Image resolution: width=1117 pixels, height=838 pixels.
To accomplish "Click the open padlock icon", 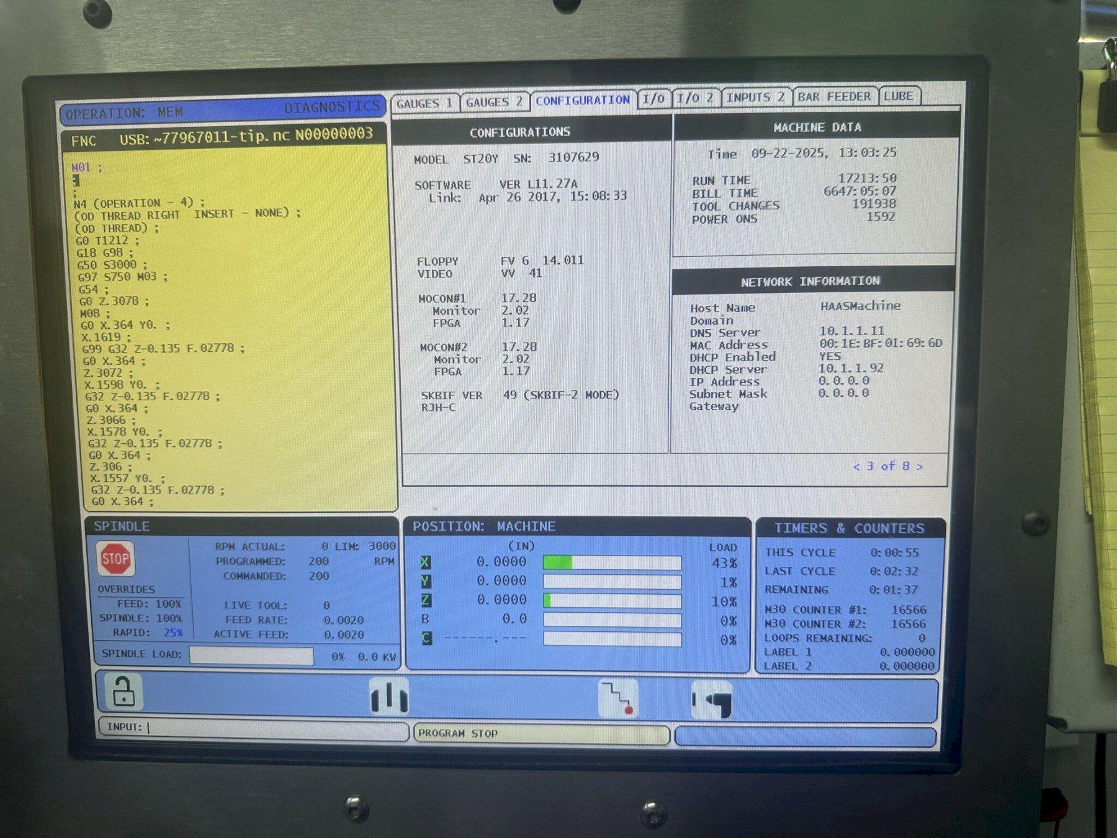I will (x=123, y=692).
